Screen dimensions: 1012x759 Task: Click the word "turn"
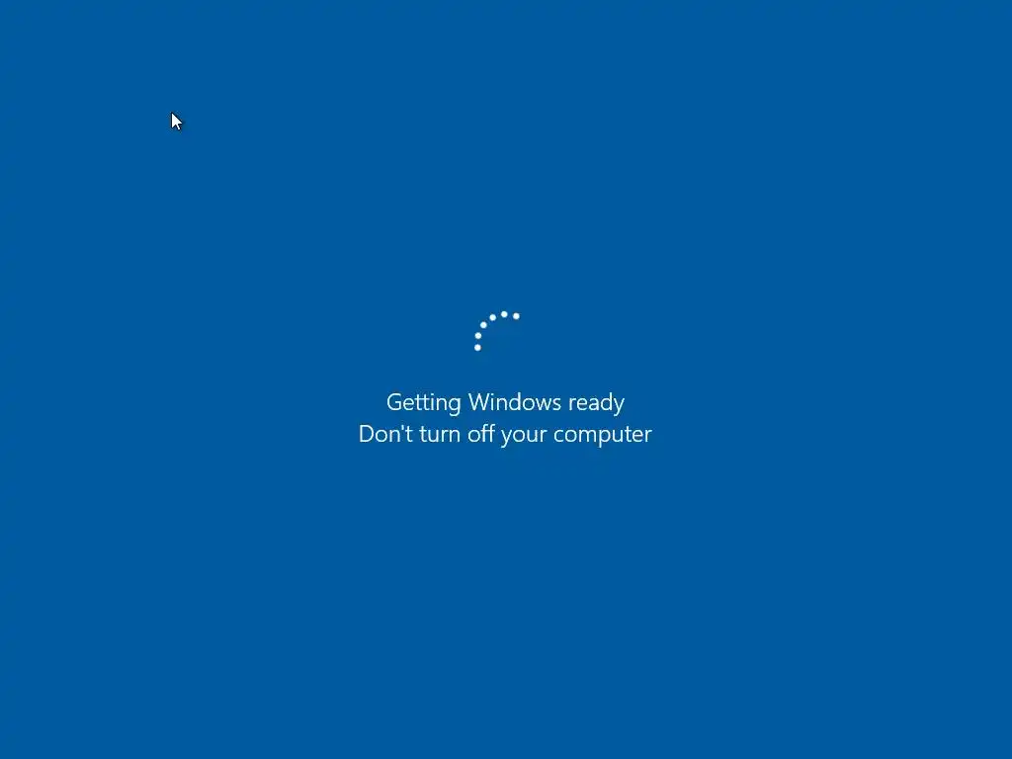click(440, 434)
